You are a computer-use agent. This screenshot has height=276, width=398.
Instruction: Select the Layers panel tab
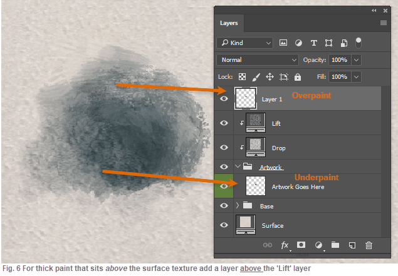point(229,23)
